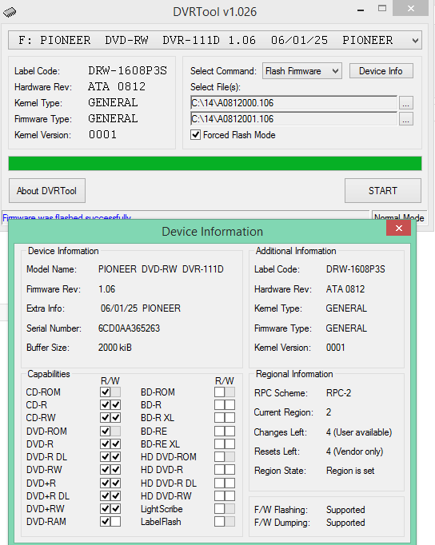The height and width of the screenshot is (545, 435).
Task: Click the BD-ROM read capability checkbox
Action: (219, 392)
